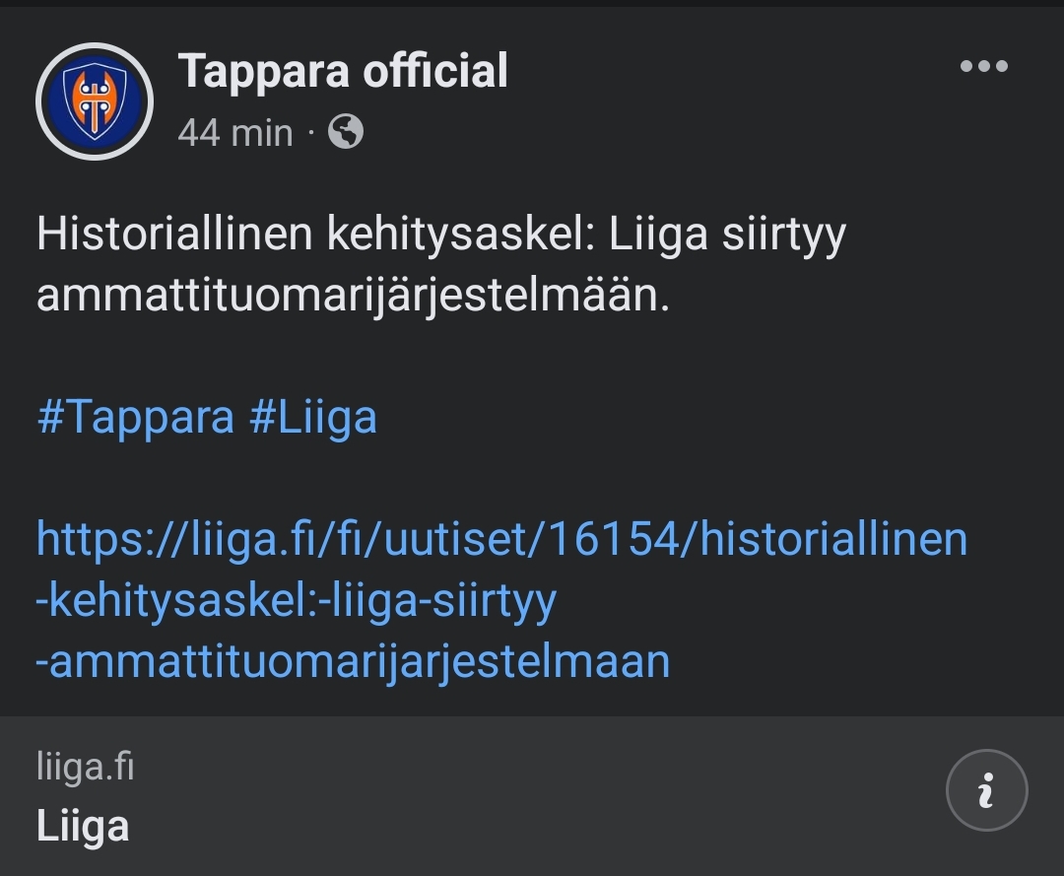
Task: Click the URL line -kehitysaskel:-liiga-siirtyy
Action: tap(296, 600)
